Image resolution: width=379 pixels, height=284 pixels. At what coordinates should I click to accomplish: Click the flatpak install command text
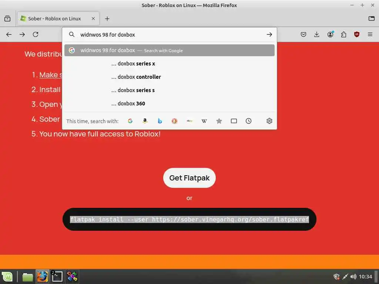click(x=189, y=219)
